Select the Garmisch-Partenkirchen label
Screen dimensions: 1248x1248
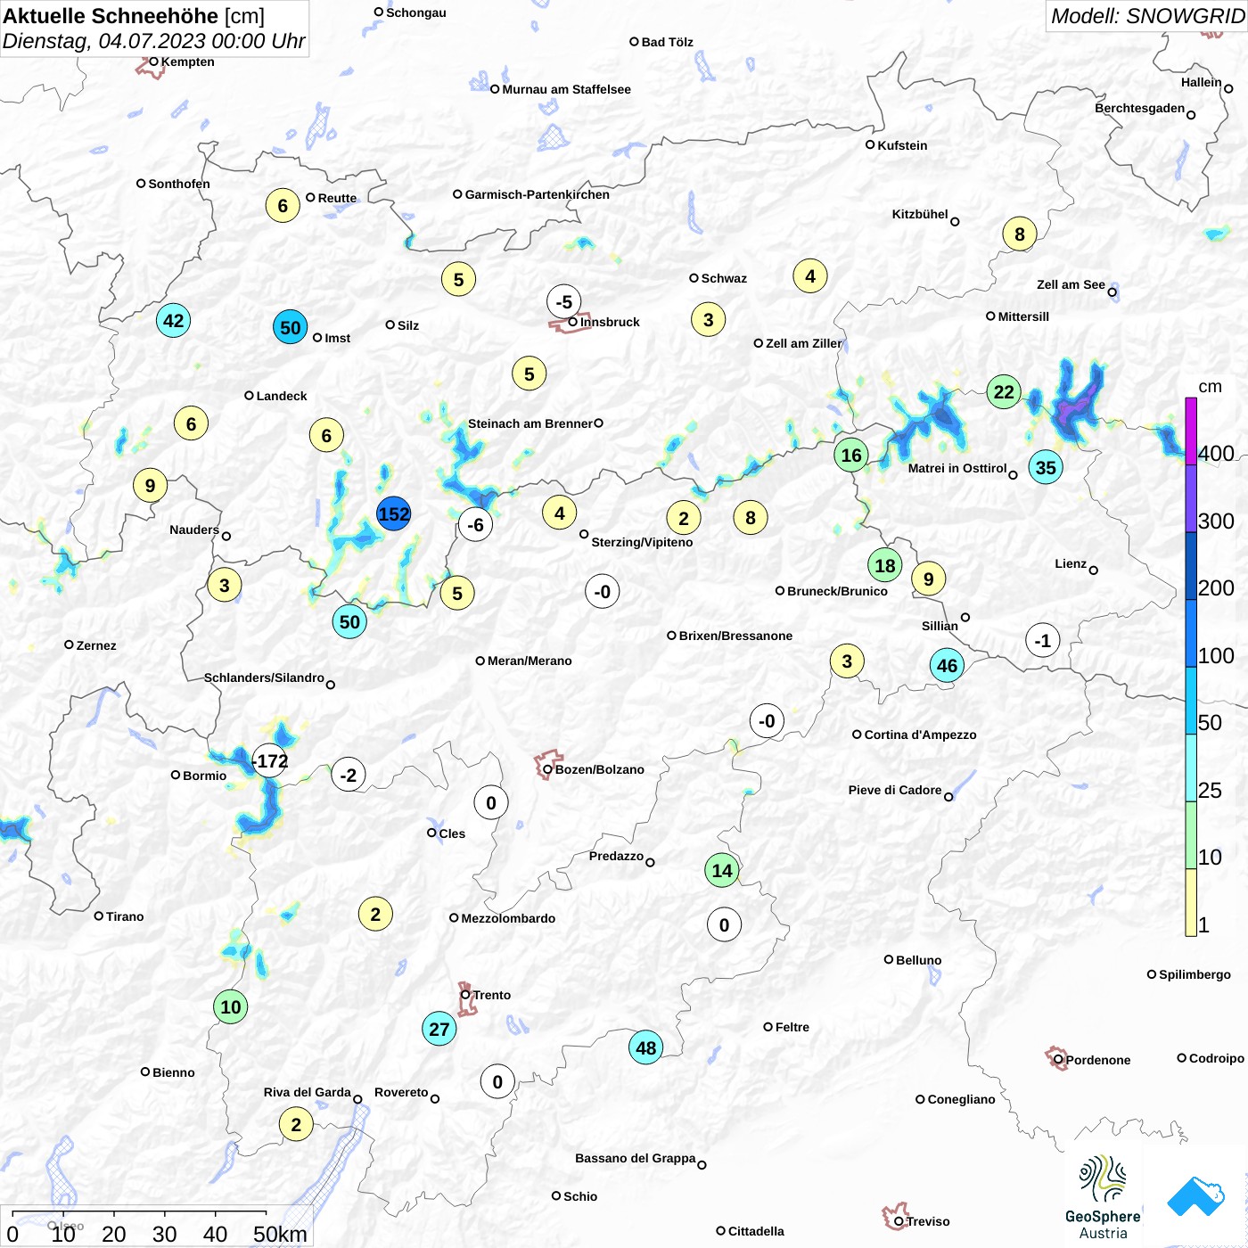(x=538, y=194)
